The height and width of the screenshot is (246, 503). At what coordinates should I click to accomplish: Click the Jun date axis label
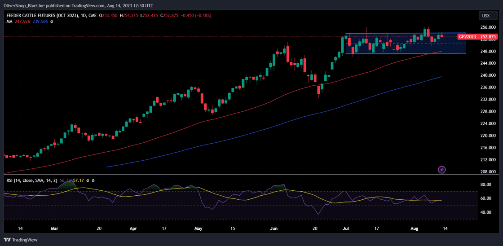pos(274,228)
